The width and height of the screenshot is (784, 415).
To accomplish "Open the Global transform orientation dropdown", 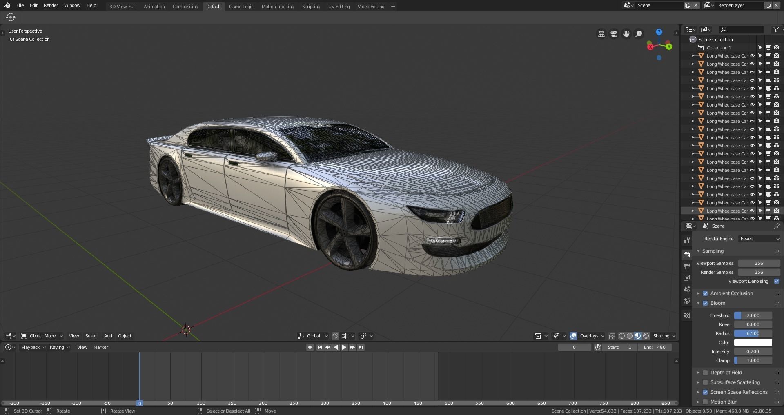I will click(313, 336).
